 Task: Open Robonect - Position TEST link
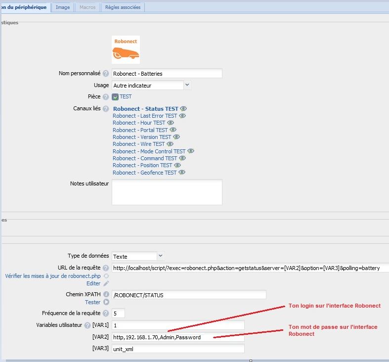click(142, 165)
